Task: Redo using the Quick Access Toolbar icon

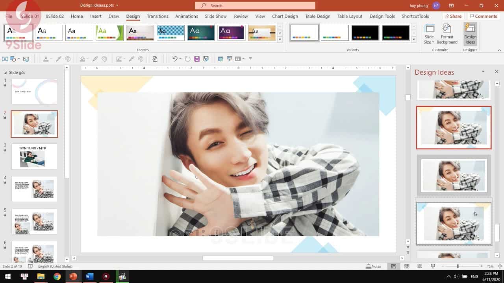Action: pos(187,59)
